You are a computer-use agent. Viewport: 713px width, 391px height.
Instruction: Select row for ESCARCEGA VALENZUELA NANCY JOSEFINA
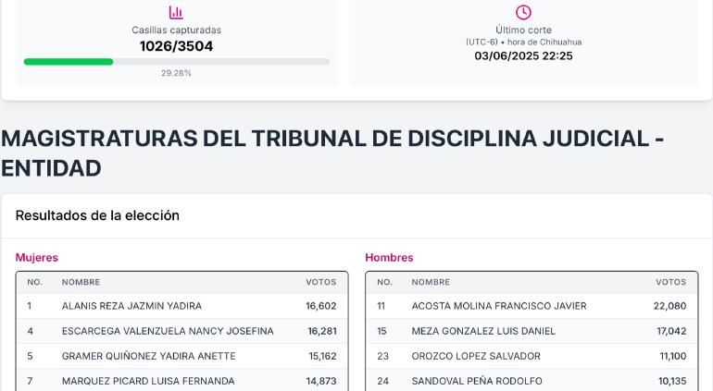(181, 331)
